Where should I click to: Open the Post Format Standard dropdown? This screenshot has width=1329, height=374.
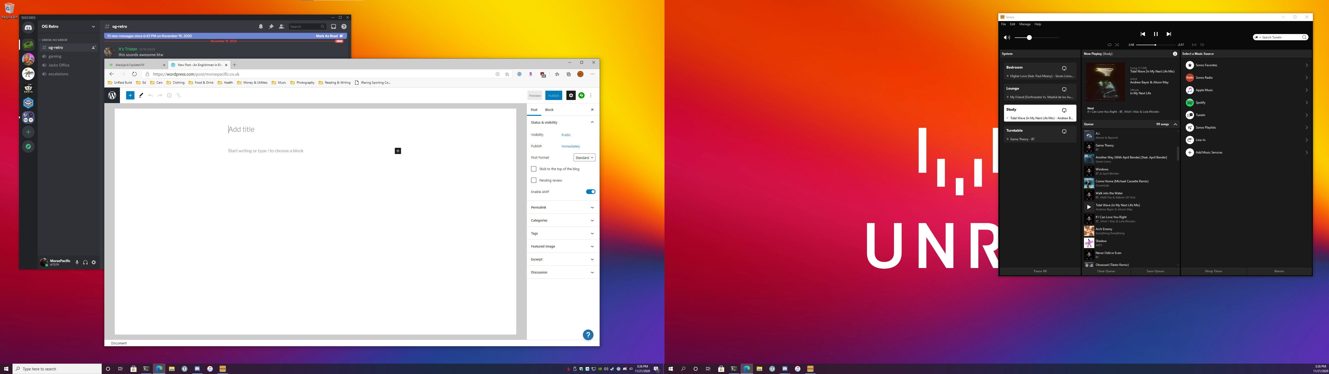click(x=584, y=158)
